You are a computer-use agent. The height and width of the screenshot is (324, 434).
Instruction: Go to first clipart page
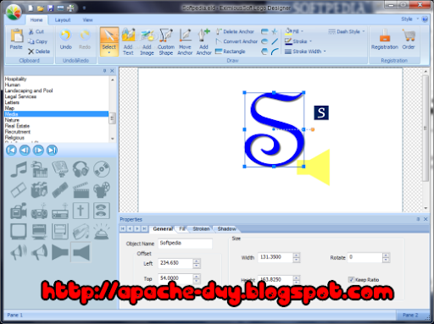(11, 150)
